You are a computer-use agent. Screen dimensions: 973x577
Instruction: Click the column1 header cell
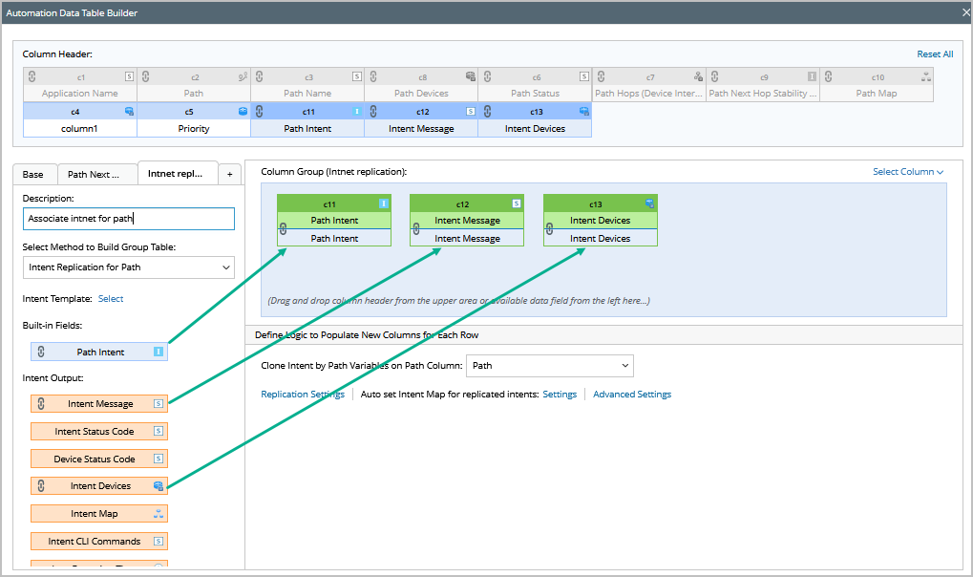tap(80, 129)
